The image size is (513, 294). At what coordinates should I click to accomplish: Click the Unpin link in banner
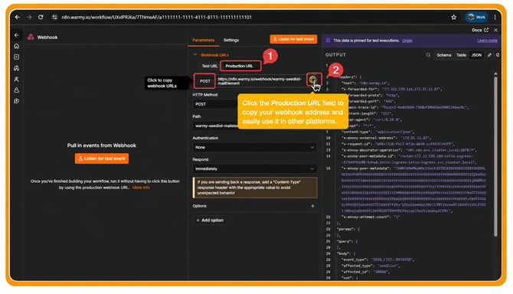pos(407,41)
